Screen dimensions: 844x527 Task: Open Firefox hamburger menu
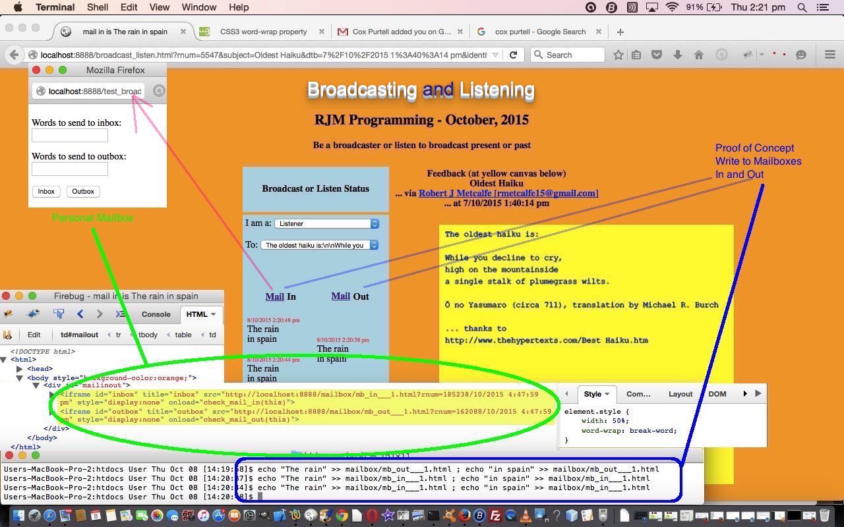coord(830,55)
